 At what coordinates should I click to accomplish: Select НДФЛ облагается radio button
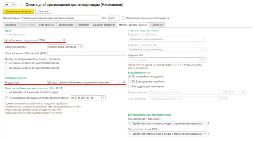pos(7,40)
